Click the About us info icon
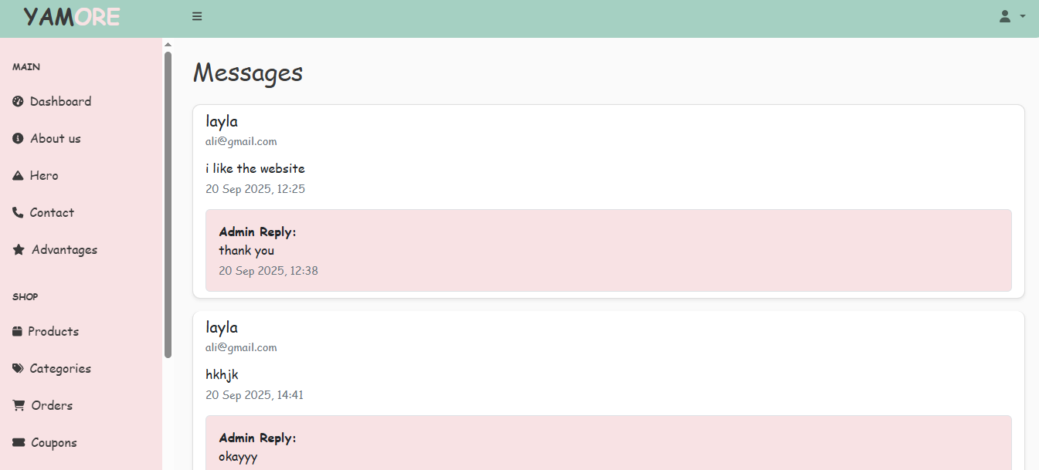This screenshot has height=470, width=1039. [18, 138]
